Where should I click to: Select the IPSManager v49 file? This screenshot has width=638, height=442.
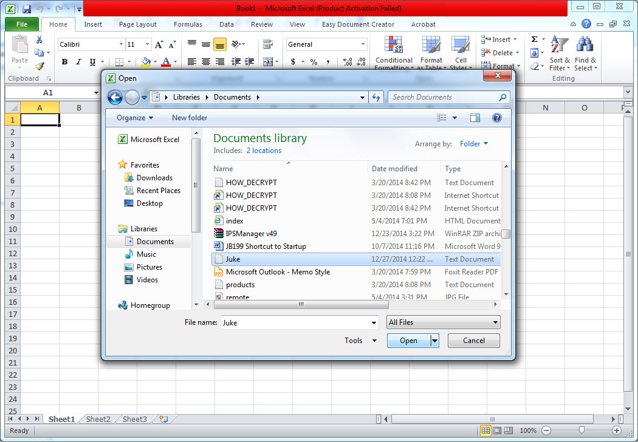251,234
